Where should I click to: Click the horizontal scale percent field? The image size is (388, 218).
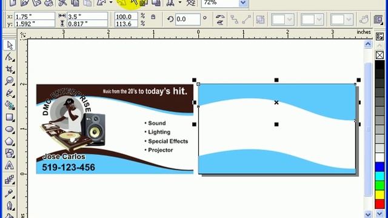pyautogui.click(x=126, y=16)
